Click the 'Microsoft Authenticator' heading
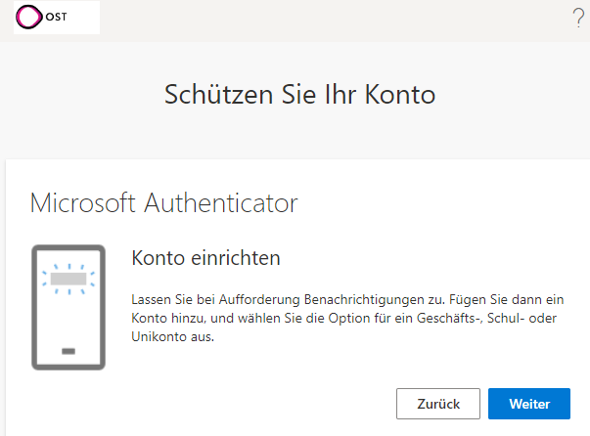 163,203
